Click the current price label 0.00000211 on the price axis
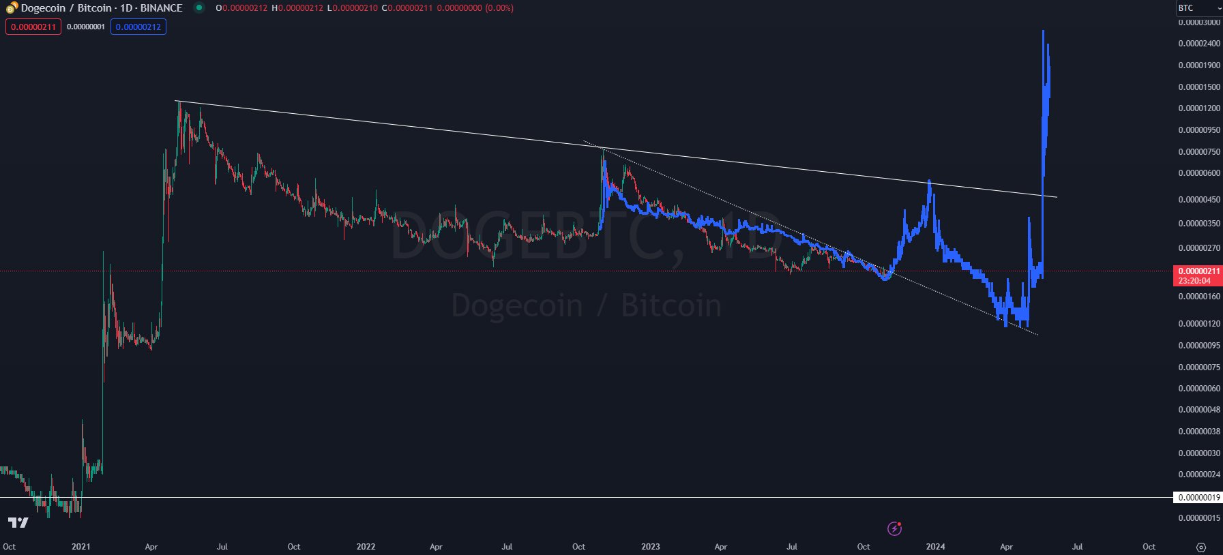The image size is (1223, 555). click(1198, 271)
